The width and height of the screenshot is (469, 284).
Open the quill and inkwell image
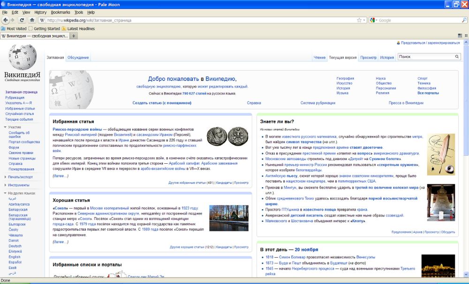click(441, 154)
